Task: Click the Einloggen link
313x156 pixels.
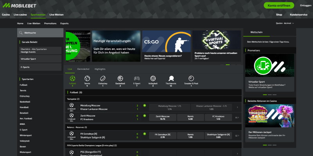Action: click(306, 5)
